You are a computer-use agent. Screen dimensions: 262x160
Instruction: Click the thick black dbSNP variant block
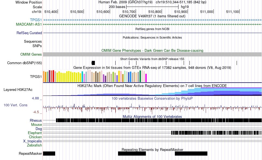pos(93,63)
